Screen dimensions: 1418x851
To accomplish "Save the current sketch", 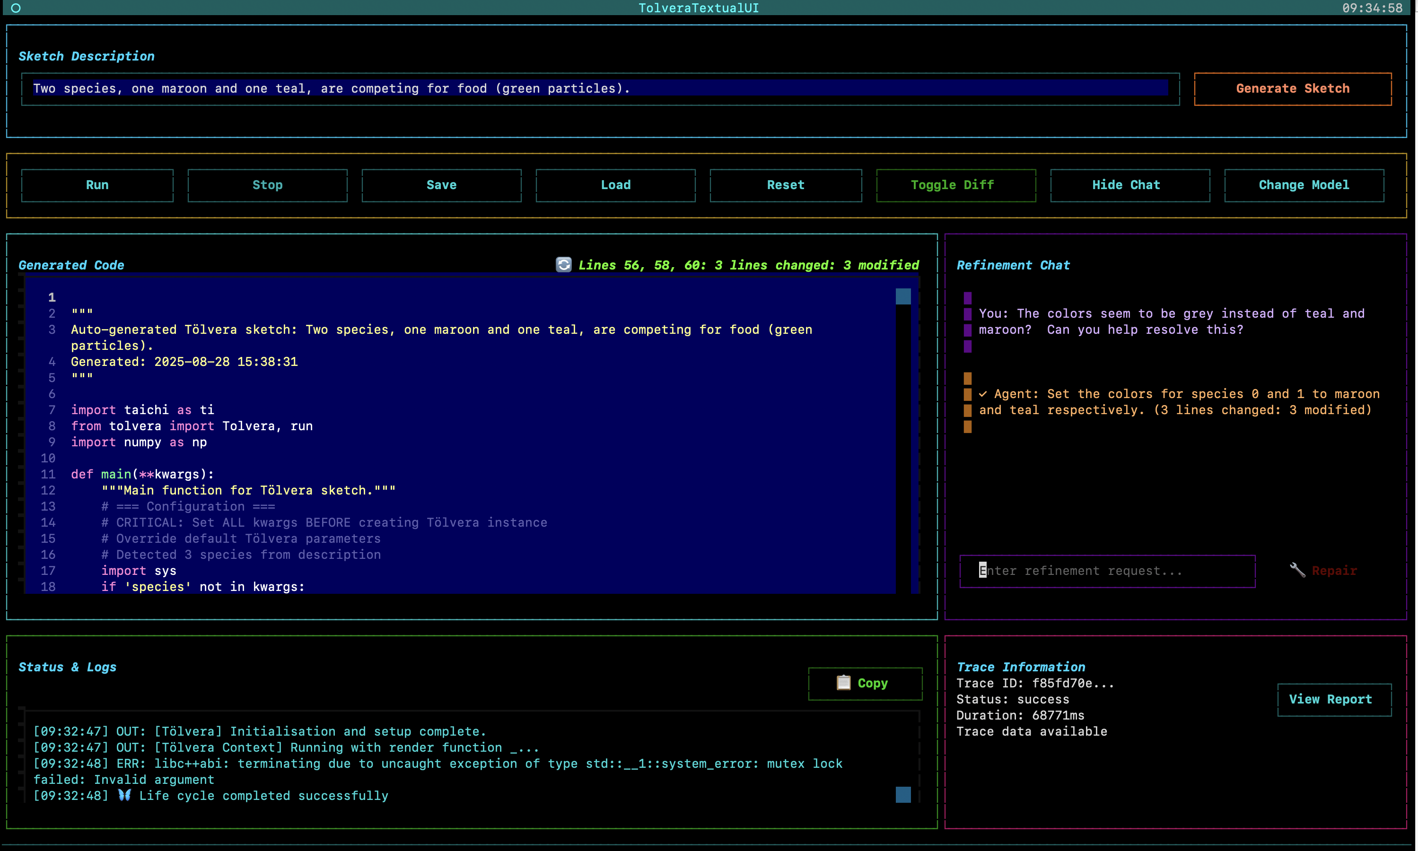I will click(x=441, y=185).
